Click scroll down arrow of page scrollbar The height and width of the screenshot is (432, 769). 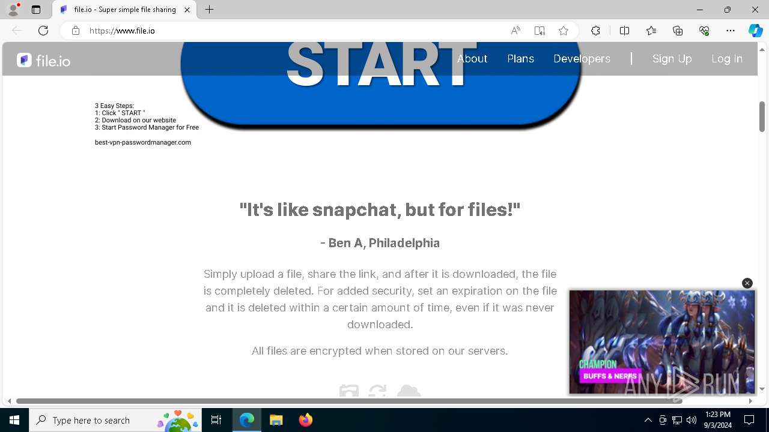(762, 389)
